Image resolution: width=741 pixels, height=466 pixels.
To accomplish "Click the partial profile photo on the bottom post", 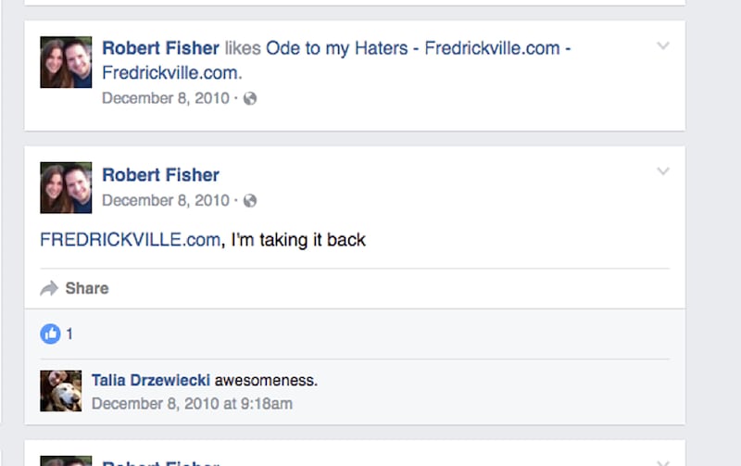I will (66, 460).
